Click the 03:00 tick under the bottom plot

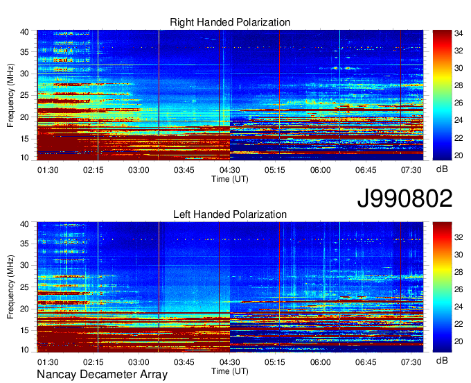coord(139,362)
